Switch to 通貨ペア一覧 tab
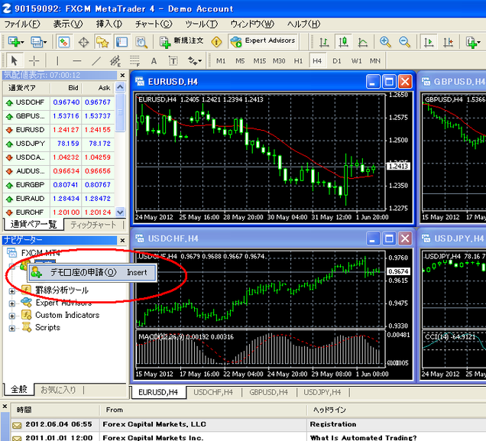 34,225
